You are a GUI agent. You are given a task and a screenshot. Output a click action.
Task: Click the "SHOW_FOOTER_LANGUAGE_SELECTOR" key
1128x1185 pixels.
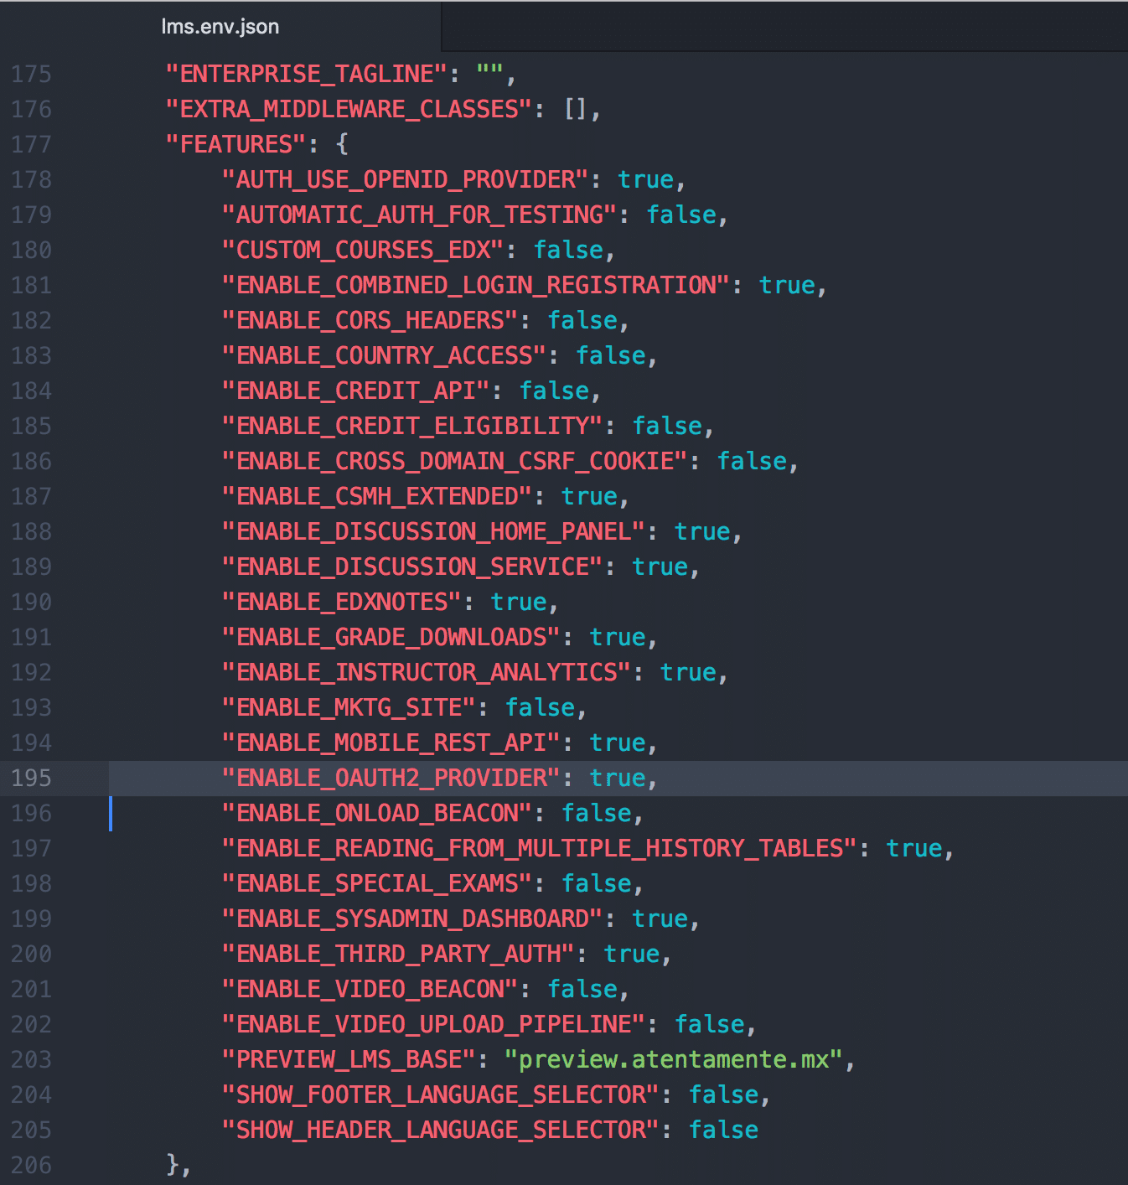coord(442,1094)
